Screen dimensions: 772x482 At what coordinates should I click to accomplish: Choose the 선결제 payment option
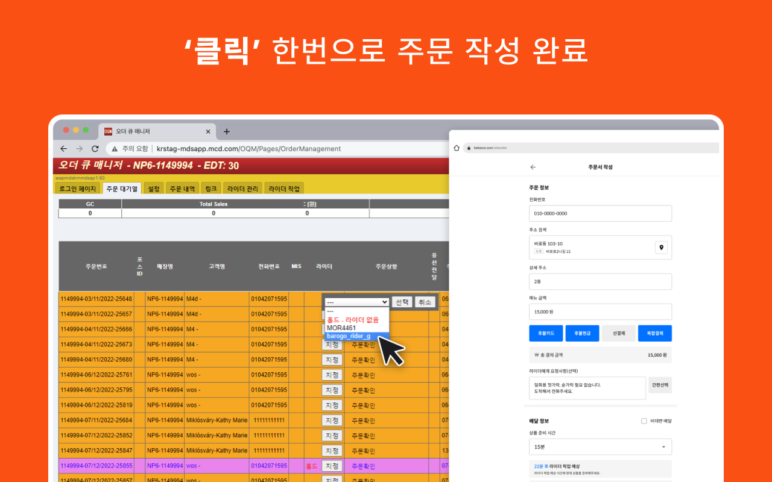click(618, 333)
